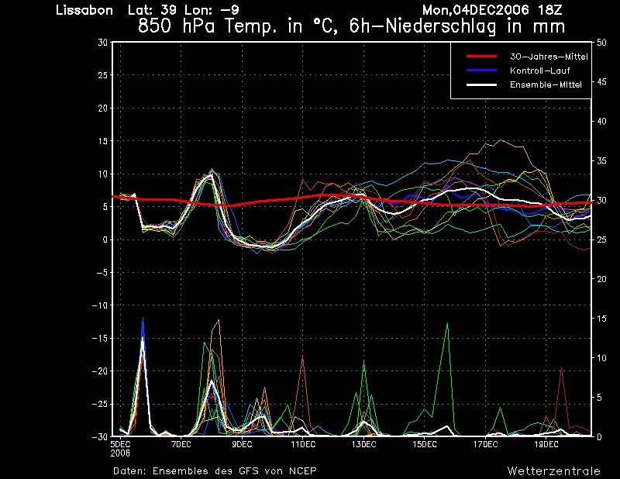
Task: Select the 30-Jahres-Mittel legend label
Action: point(549,57)
